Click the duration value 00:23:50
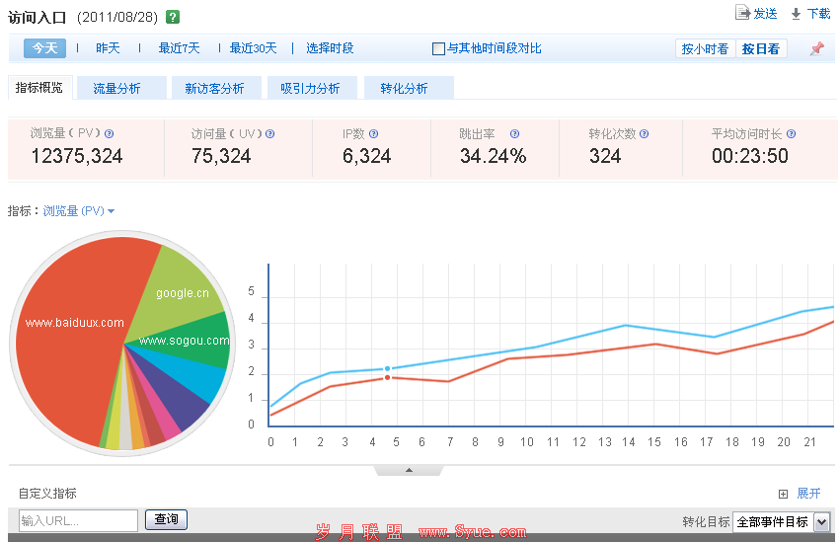The width and height of the screenshot is (840, 542). tap(750, 156)
